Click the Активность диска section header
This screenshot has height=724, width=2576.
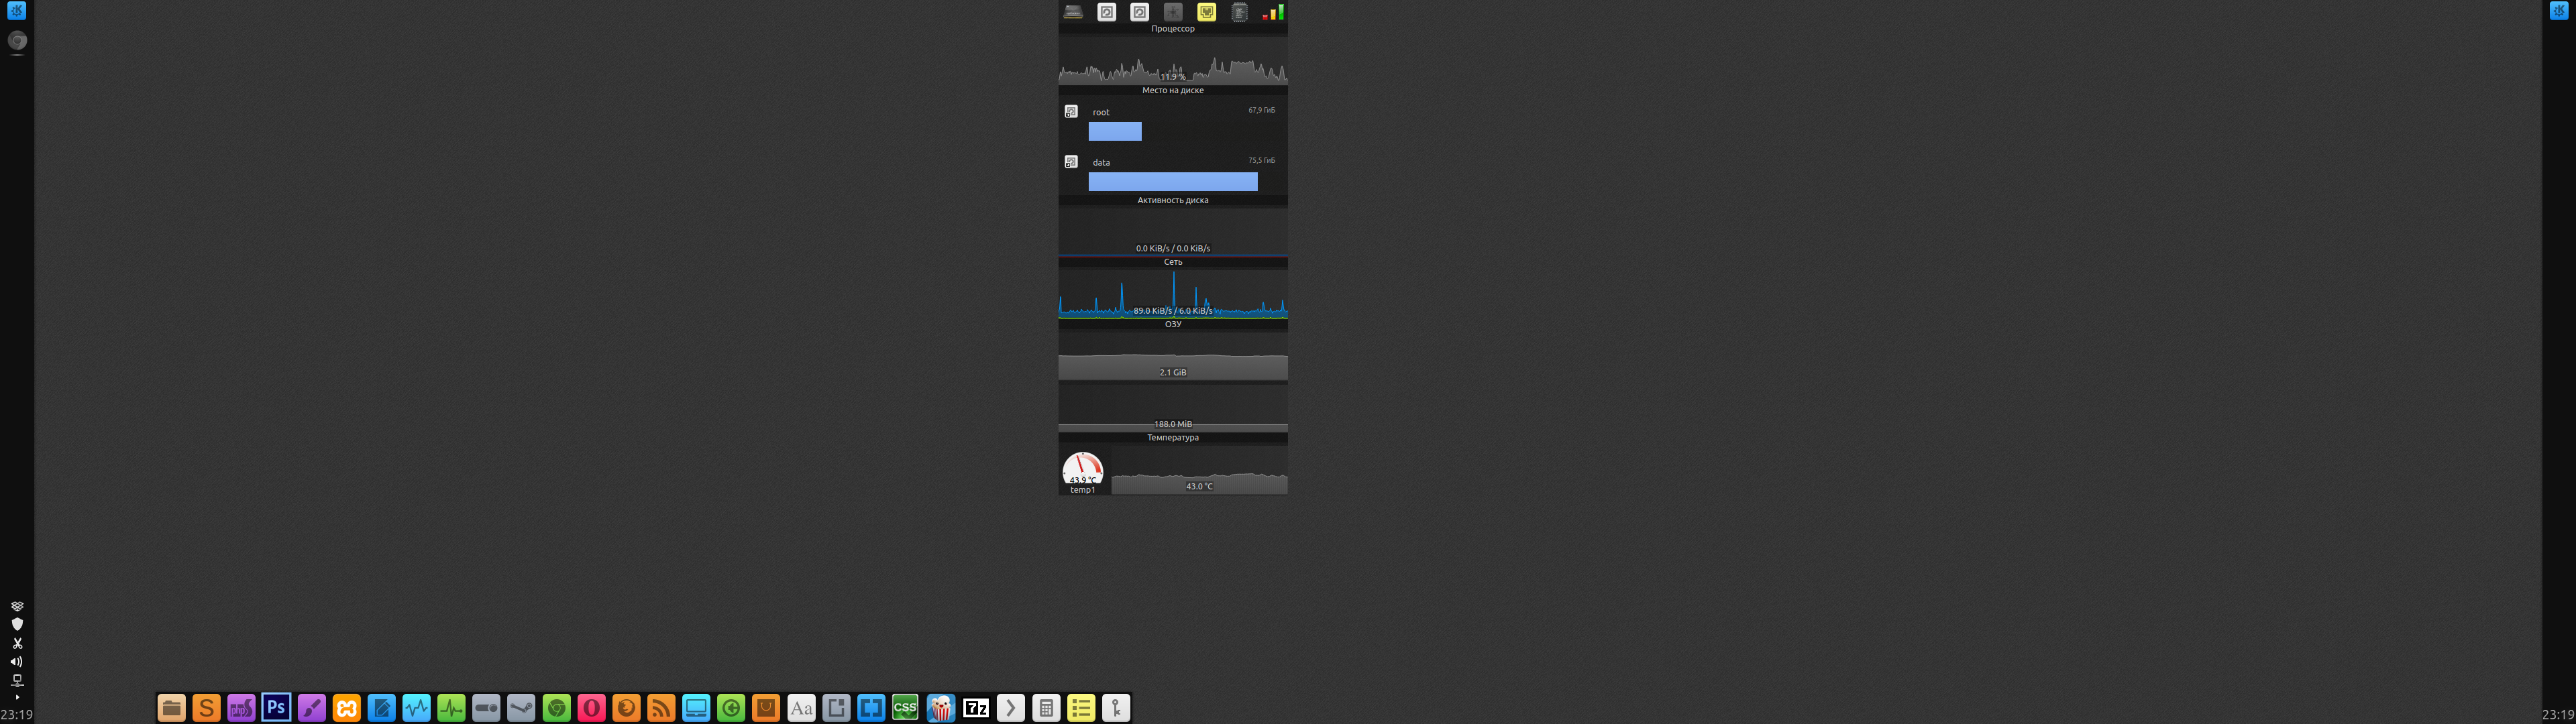pyautogui.click(x=1173, y=200)
